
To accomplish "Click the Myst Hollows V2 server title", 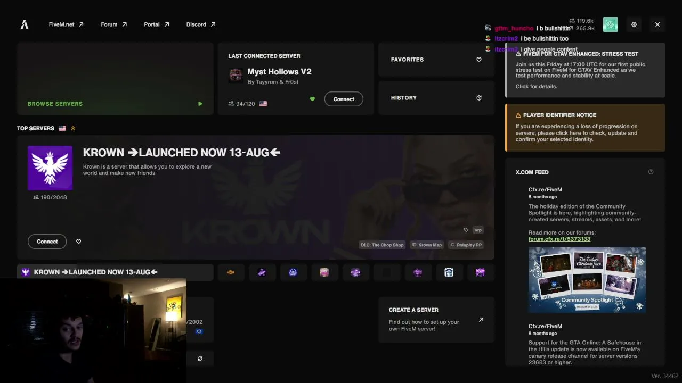I will [279, 72].
